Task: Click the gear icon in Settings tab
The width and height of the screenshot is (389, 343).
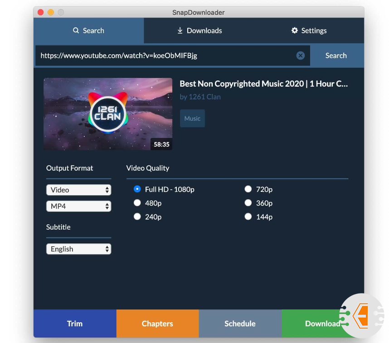Action: click(295, 30)
